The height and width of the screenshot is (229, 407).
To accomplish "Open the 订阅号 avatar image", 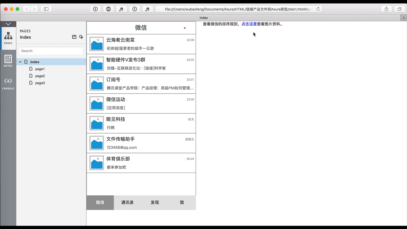I will pyautogui.click(x=97, y=83).
